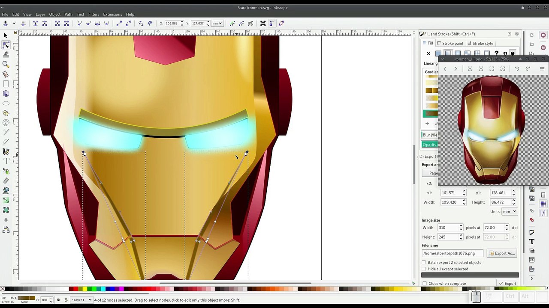The height and width of the screenshot is (308, 549).
Task: Increase X coordinate spinner value
Action: pos(182,22)
